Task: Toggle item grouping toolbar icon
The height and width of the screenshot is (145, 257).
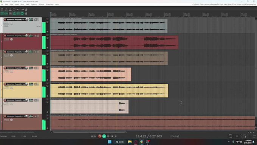Action: pos(6,14)
